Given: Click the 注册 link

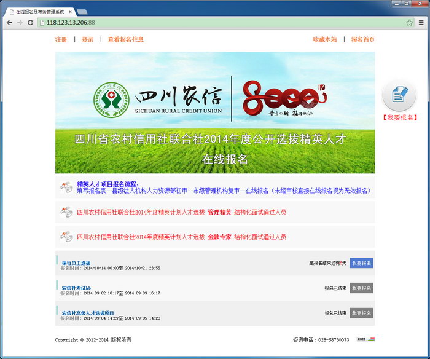Looking at the screenshot, I should point(61,39).
